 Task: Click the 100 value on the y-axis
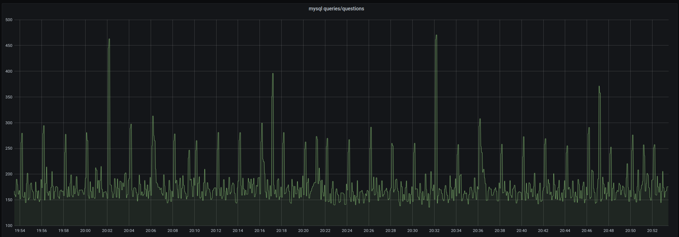(9, 226)
